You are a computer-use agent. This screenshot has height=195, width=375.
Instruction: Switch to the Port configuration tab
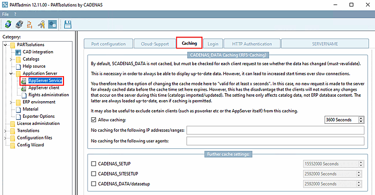(108, 44)
